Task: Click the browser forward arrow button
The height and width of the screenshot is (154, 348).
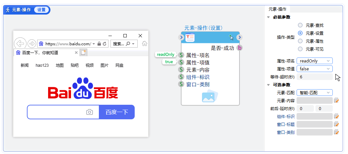Action: click(32, 44)
